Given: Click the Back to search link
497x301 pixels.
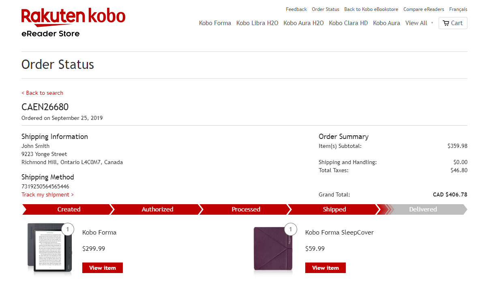Looking at the screenshot, I should [x=42, y=93].
